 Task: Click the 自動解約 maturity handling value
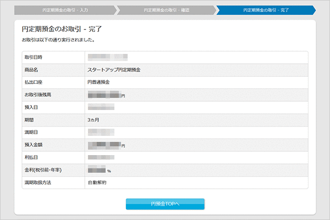click(x=97, y=182)
